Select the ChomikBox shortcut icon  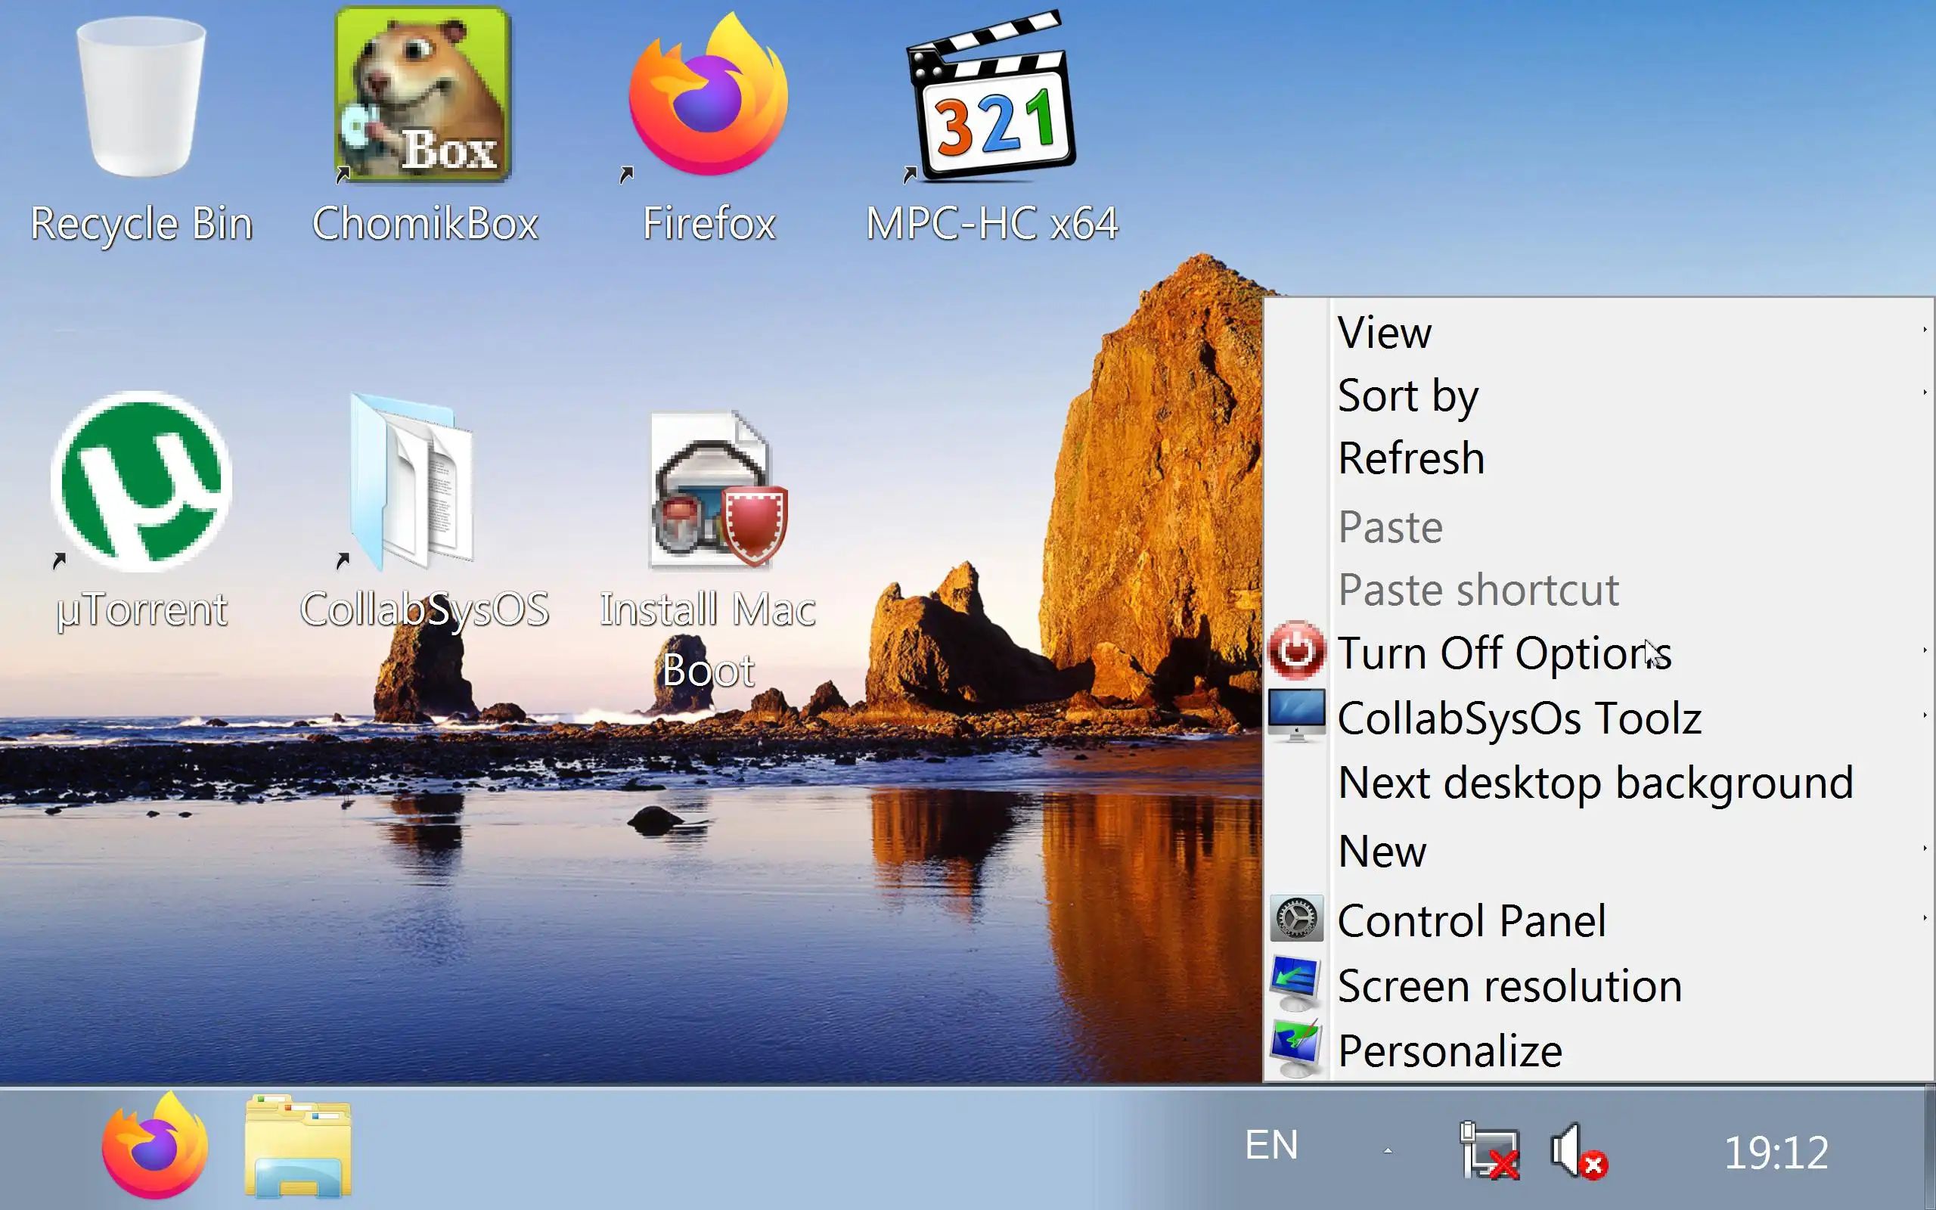423,96
